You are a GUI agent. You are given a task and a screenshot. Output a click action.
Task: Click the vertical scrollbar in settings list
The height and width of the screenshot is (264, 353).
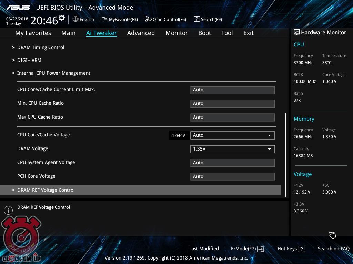pos(285,155)
